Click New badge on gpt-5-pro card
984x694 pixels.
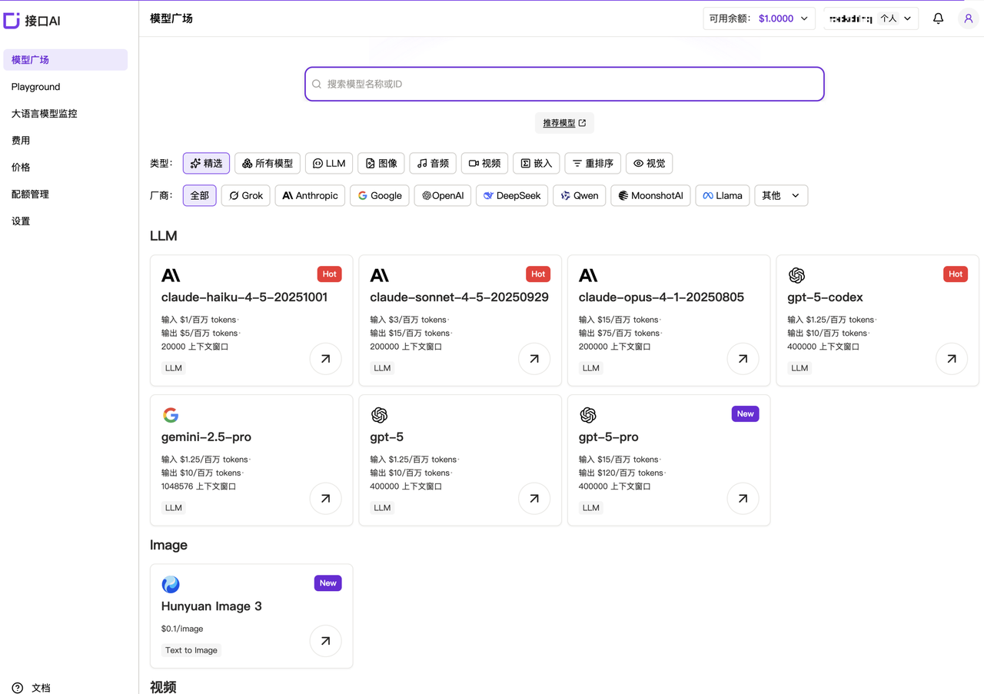pyautogui.click(x=745, y=414)
